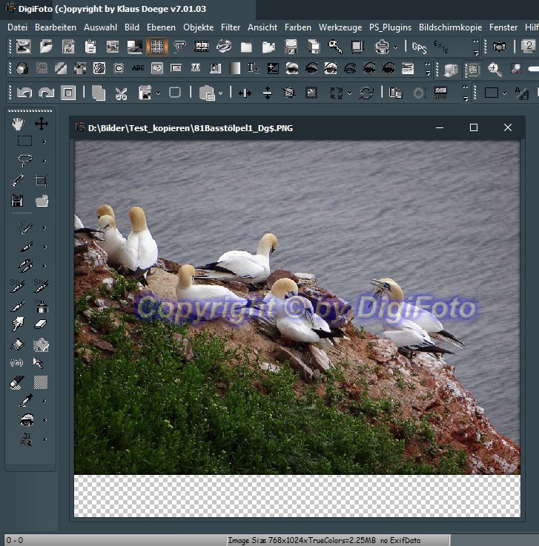Choose the Eraser tool
539x546 pixels.
point(42,324)
